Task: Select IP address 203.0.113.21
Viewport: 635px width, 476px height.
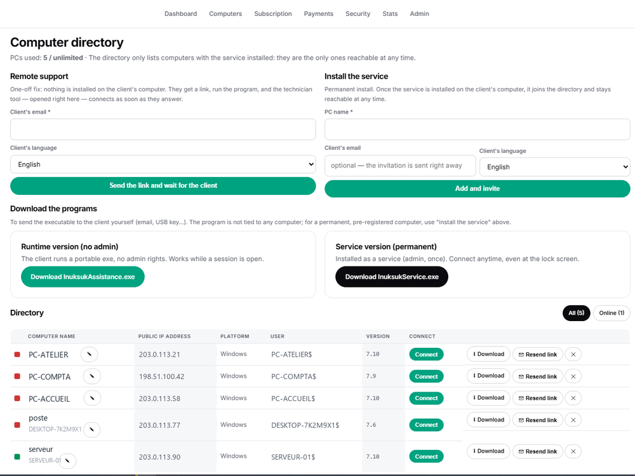Action: (x=159, y=355)
